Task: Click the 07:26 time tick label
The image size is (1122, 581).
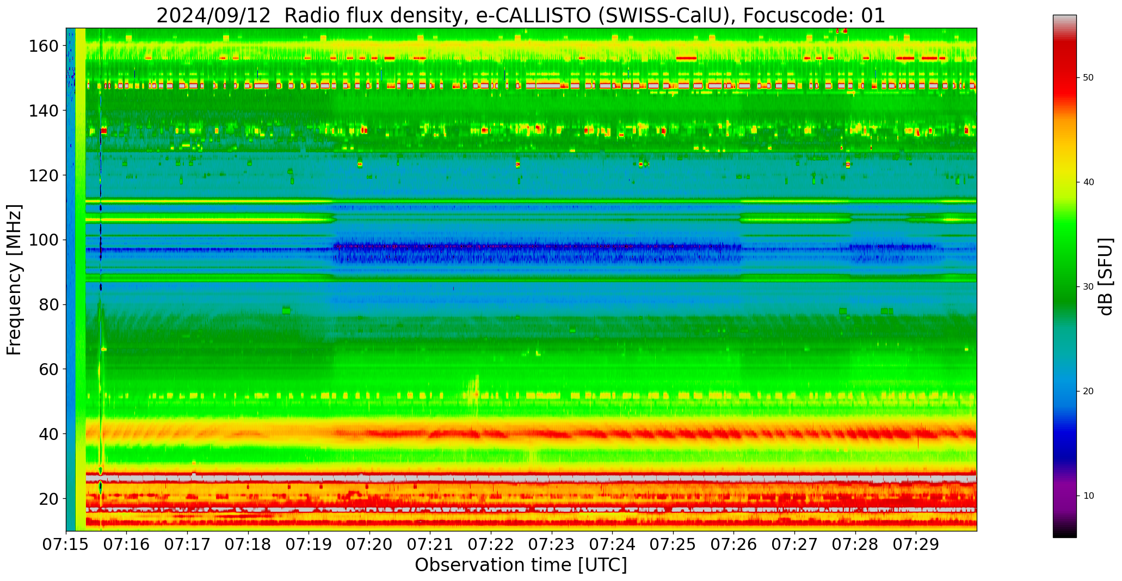Action: 733,545
